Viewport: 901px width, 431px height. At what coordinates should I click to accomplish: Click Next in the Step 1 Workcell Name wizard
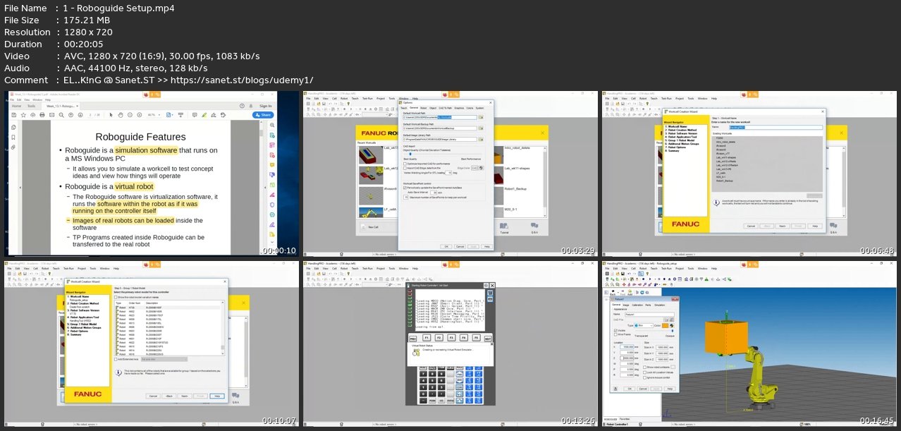coord(783,226)
